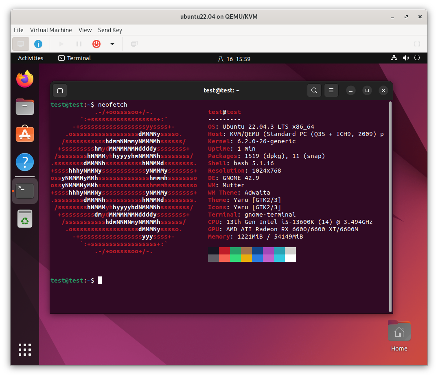Open the View menu
438x377 pixels.
pyautogui.click(x=85, y=30)
